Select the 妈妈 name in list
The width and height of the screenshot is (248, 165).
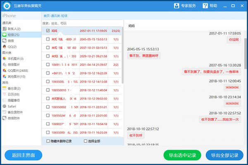(x=54, y=31)
